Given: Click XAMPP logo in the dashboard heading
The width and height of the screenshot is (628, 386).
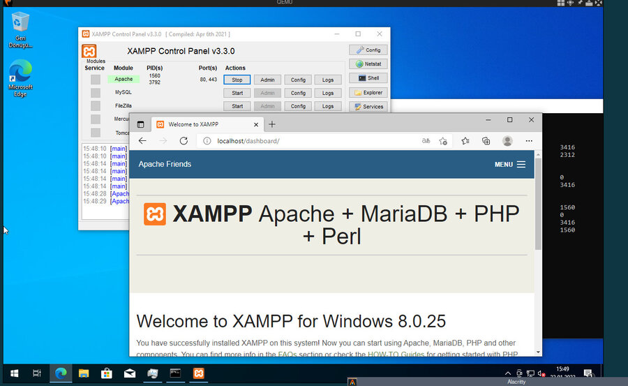Looking at the screenshot, I should pos(155,214).
